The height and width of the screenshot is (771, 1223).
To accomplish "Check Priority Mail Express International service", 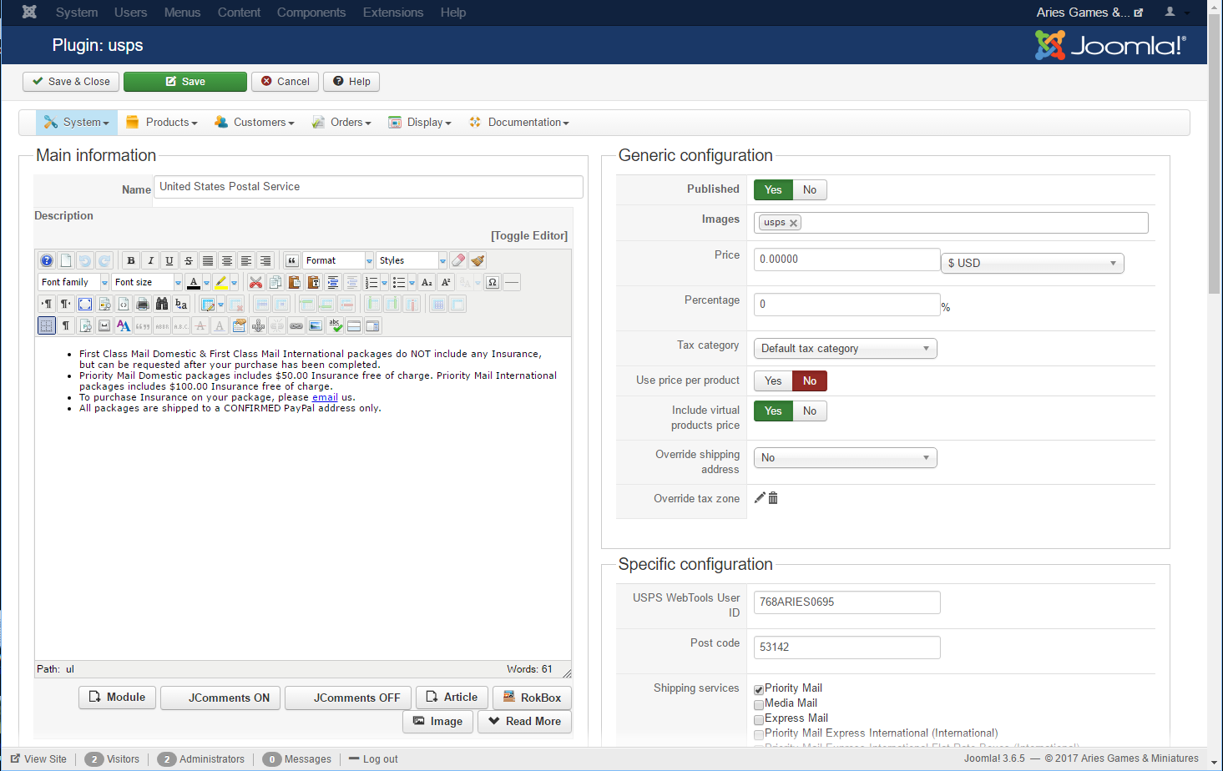I will coord(759,734).
